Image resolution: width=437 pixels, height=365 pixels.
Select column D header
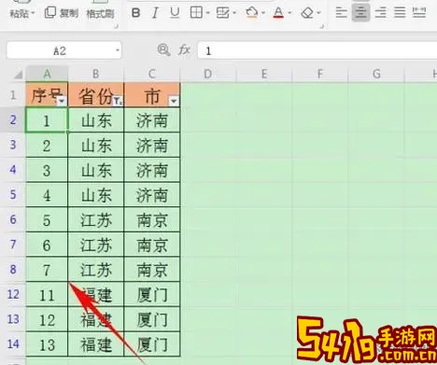pyautogui.click(x=208, y=74)
